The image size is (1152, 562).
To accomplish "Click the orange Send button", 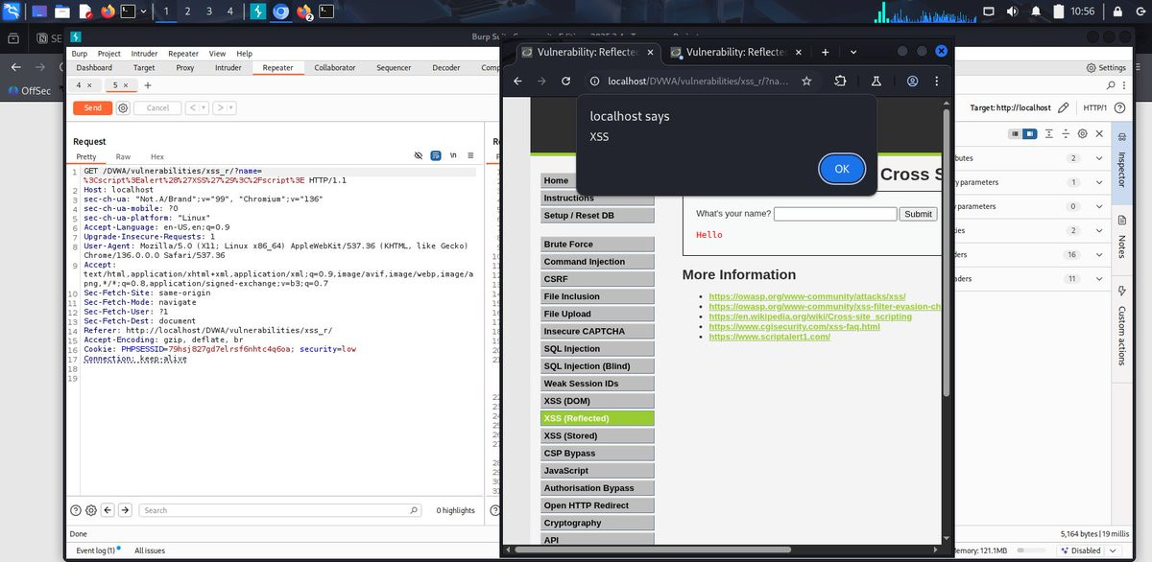I will point(92,108).
